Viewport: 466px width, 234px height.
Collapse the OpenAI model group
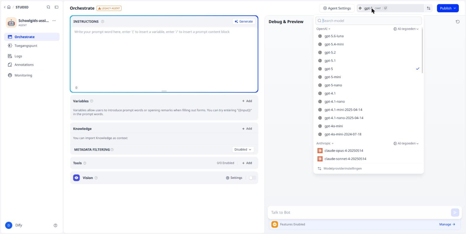(323, 29)
